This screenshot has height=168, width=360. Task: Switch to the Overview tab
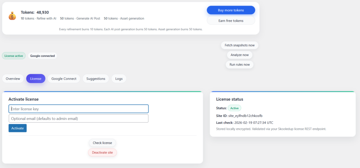(x=13, y=79)
